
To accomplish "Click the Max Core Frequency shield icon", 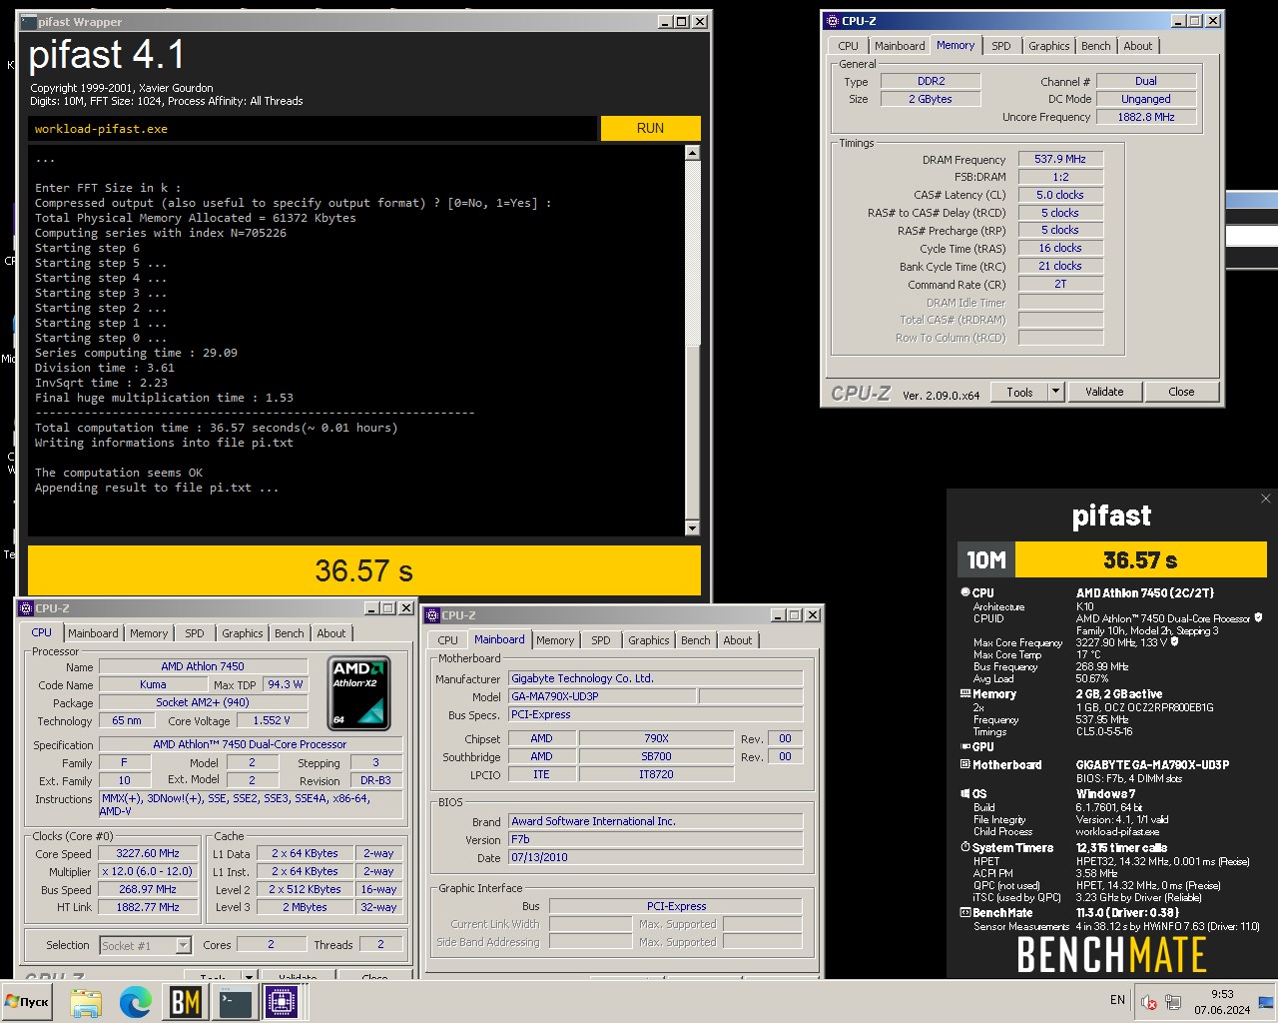I will 1174,642.
